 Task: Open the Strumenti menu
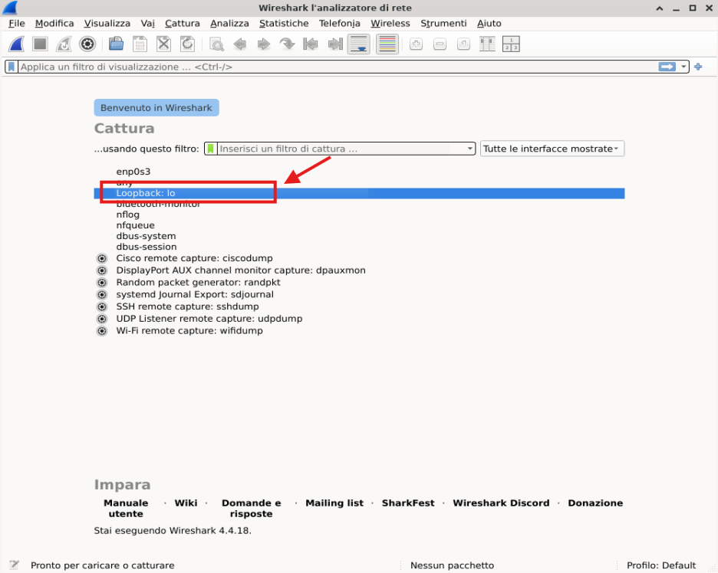443,23
